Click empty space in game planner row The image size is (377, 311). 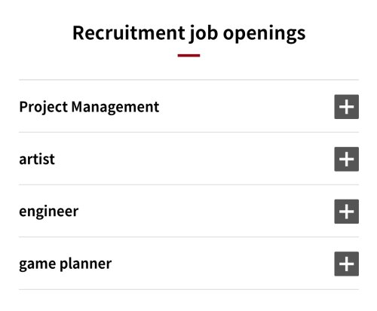222,264
